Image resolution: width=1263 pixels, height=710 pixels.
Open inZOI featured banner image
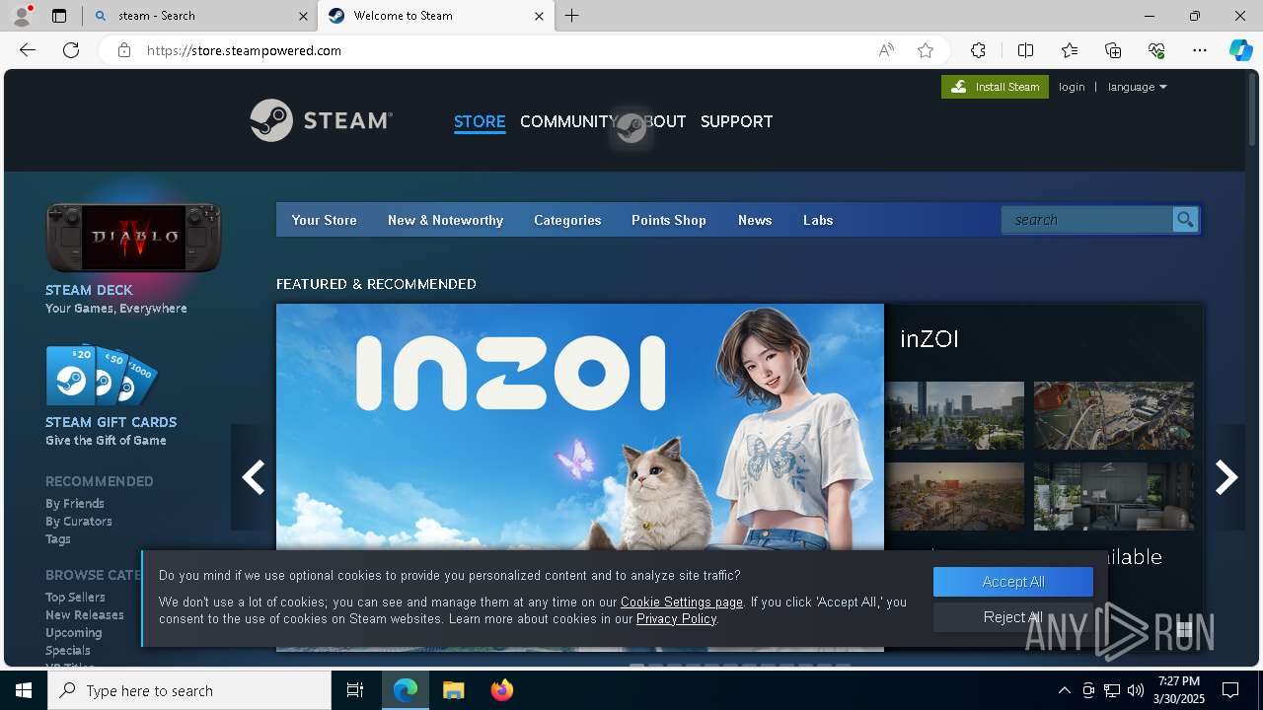click(x=580, y=477)
